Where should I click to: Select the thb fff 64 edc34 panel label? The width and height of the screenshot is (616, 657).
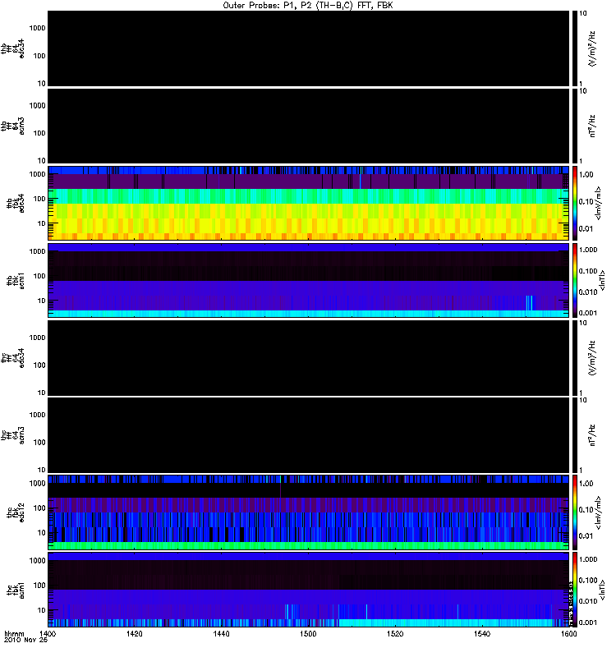tap(13, 48)
